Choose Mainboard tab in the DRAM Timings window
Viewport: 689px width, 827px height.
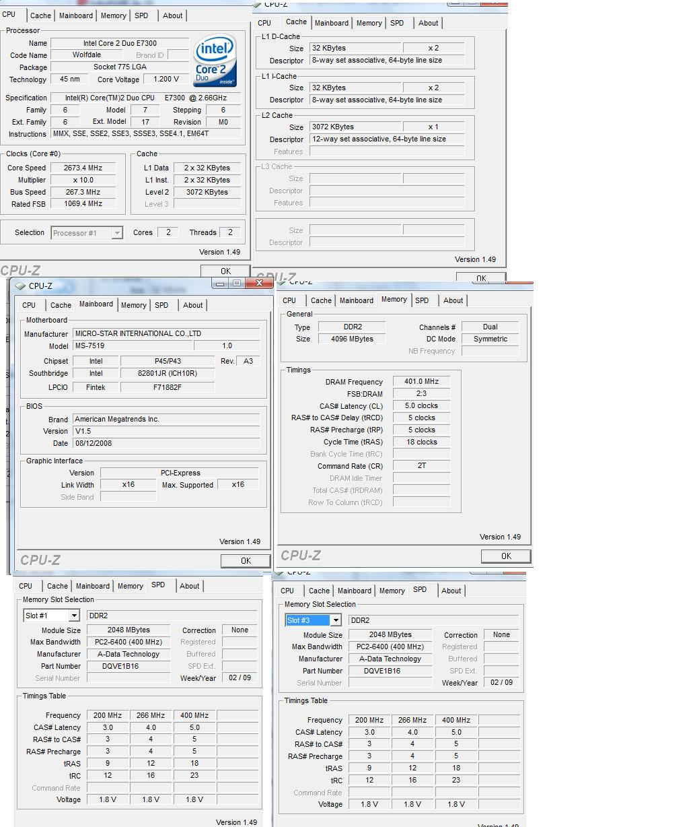[x=356, y=300]
